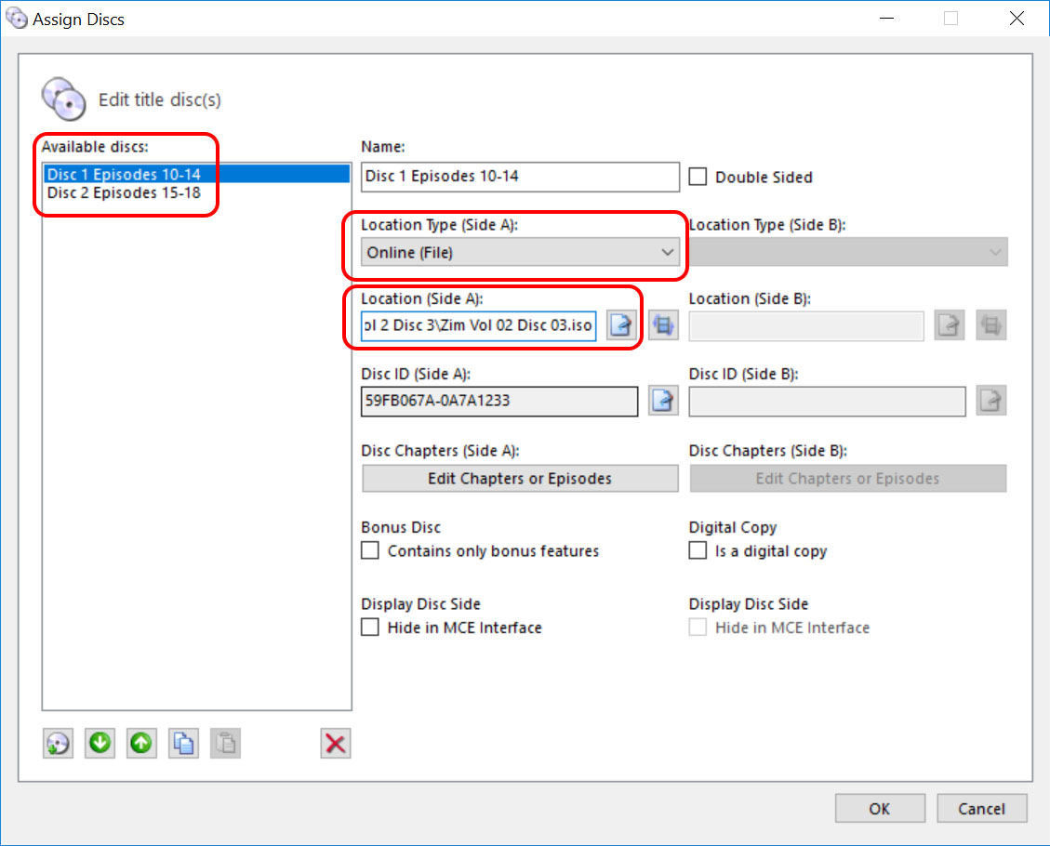The width and height of the screenshot is (1050, 846).
Task: Close the Assign Discs window
Action: pos(1017,19)
